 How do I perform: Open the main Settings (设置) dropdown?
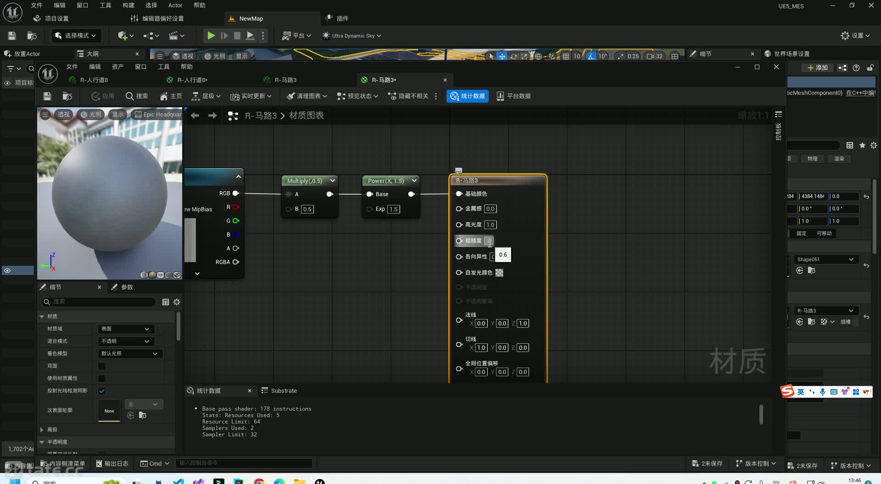click(x=855, y=36)
